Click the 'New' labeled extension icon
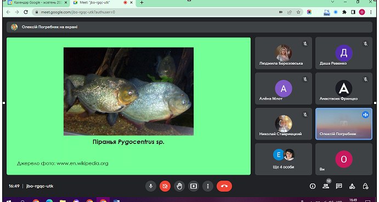This screenshot has height=202, width=379. point(327,13)
